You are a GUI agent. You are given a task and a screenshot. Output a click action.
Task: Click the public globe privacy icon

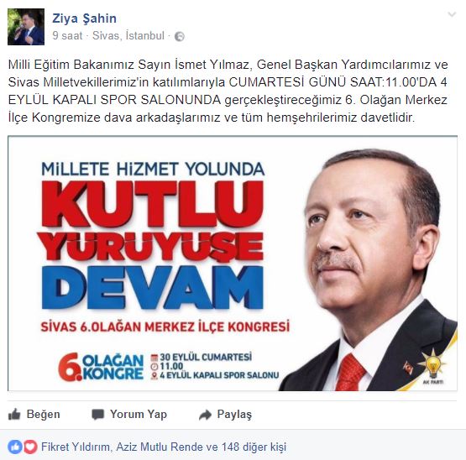tap(179, 36)
